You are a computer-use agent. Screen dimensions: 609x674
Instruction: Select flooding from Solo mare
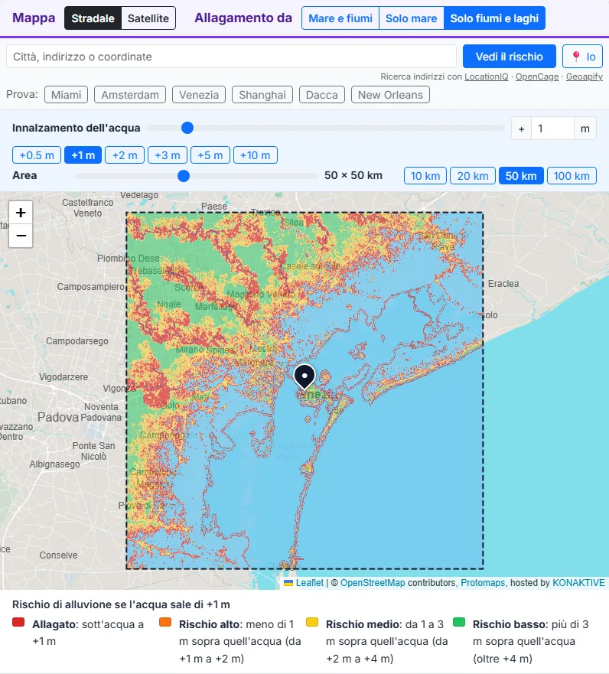pos(412,18)
